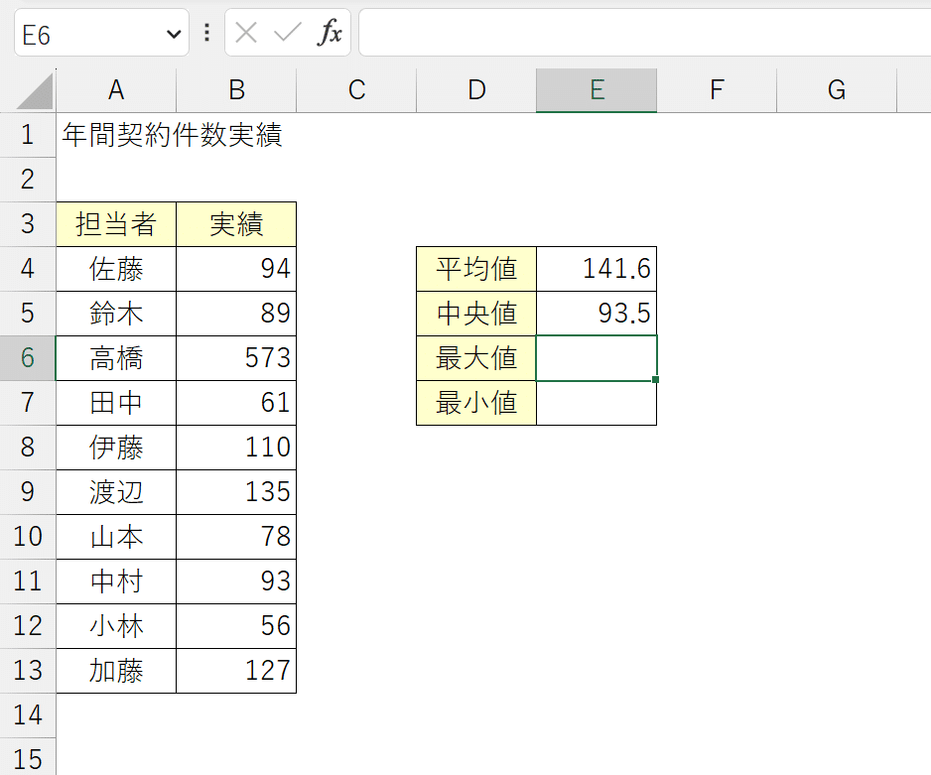The width and height of the screenshot is (931, 775).
Task: Select row 2 header
Action: click(28, 180)
